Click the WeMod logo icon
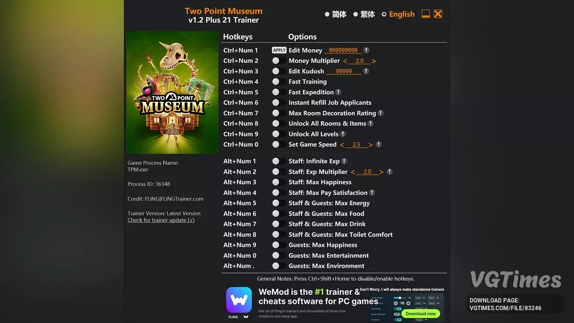This screenshot has height=323, width=574. 239,300
